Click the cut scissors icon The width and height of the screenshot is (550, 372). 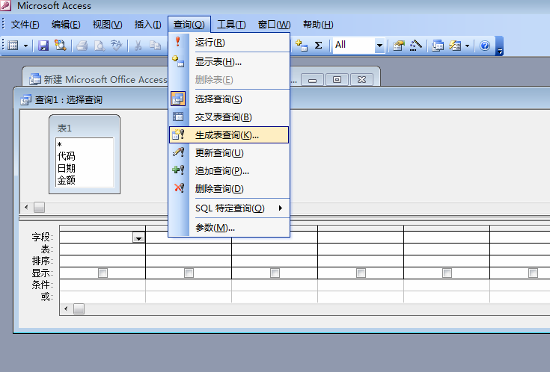tap(138, 46)
